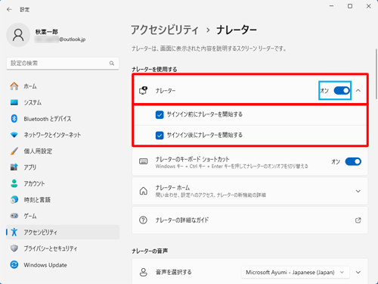The image size is (378, 284).
Task: Select アカウント in sidebar
Action: click(63, 183)
